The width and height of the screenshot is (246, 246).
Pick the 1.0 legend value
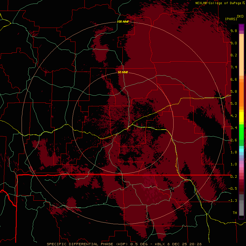pyautogui.click(x=234, y=164)
